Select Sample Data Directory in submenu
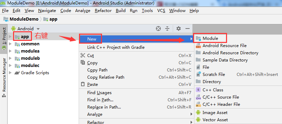Image resolution: width=282 pixels, height=124 pixels. click(x=238, y=60)
